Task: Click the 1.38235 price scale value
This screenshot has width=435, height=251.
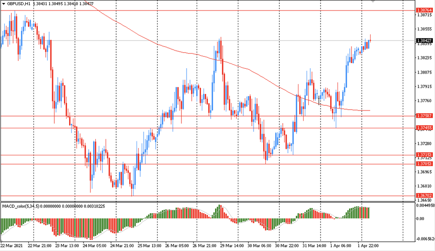Action: pyautogui.click(x=425, y=58)
